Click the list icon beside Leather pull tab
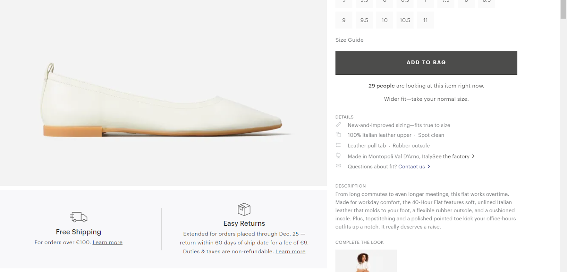The height and width of the screenshot is (272, 567). [x=338, y=145]
